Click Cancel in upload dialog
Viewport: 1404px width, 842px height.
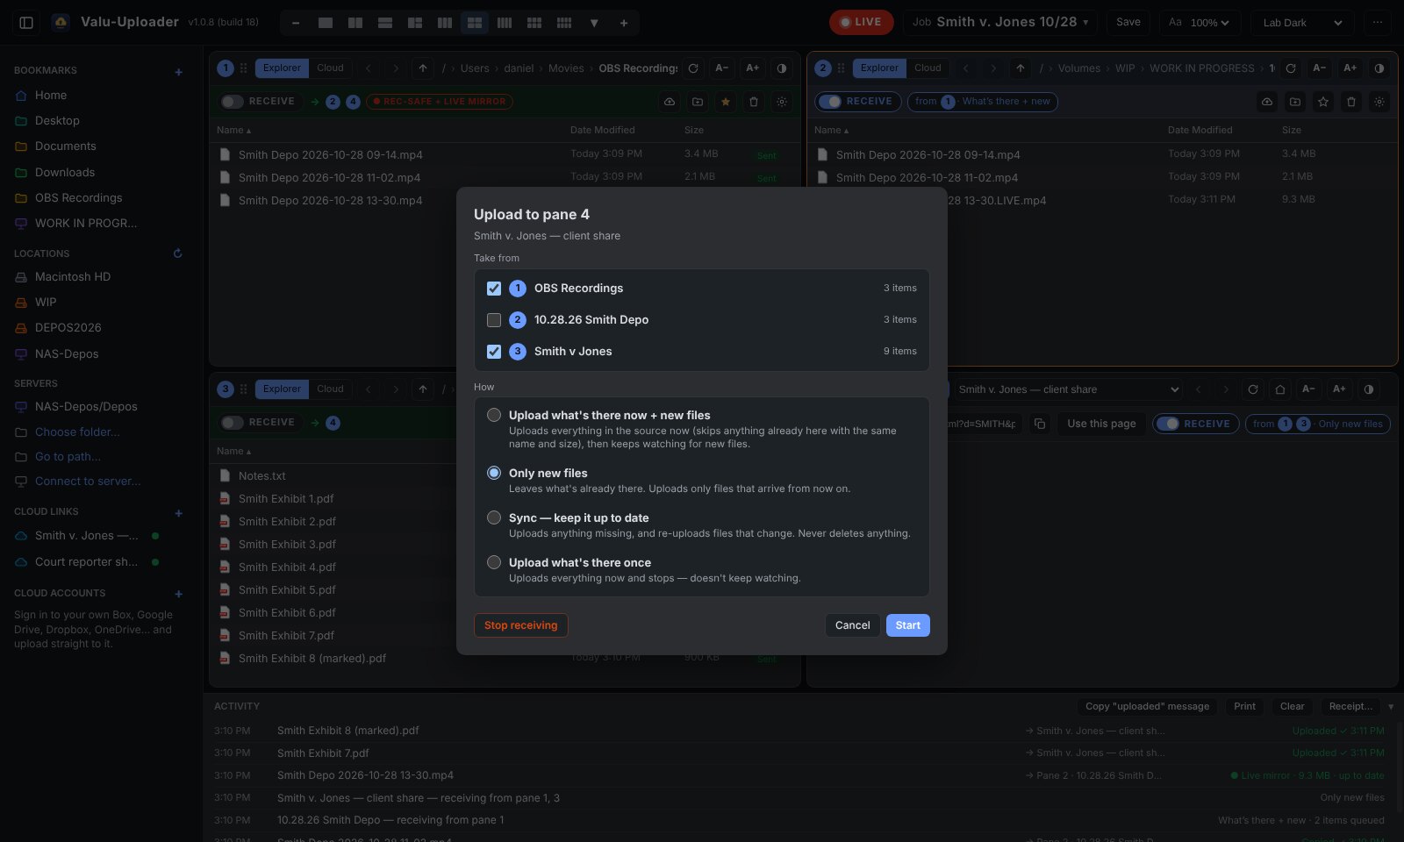pyautogui.click(x=852, y=625)
